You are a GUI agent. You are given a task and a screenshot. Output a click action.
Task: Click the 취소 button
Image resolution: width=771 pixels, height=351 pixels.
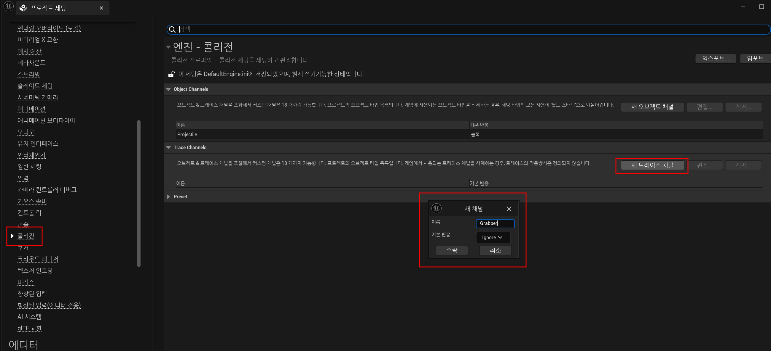[495, 250]
